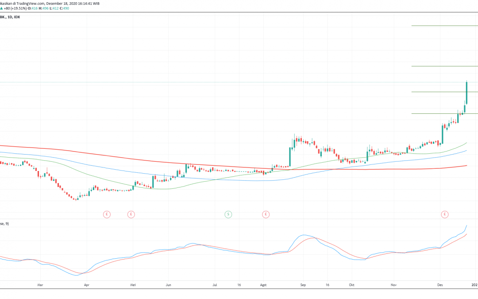Select the "(se, 9)" indicator label
This screenshot has height=299, width=478.
pos(4,224)
